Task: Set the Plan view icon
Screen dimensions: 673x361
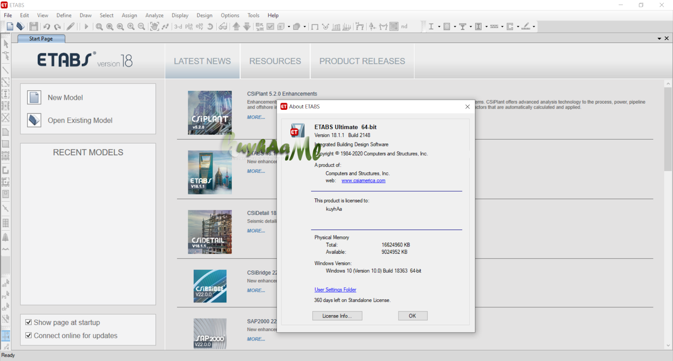Action: click(x=189, y=27)
